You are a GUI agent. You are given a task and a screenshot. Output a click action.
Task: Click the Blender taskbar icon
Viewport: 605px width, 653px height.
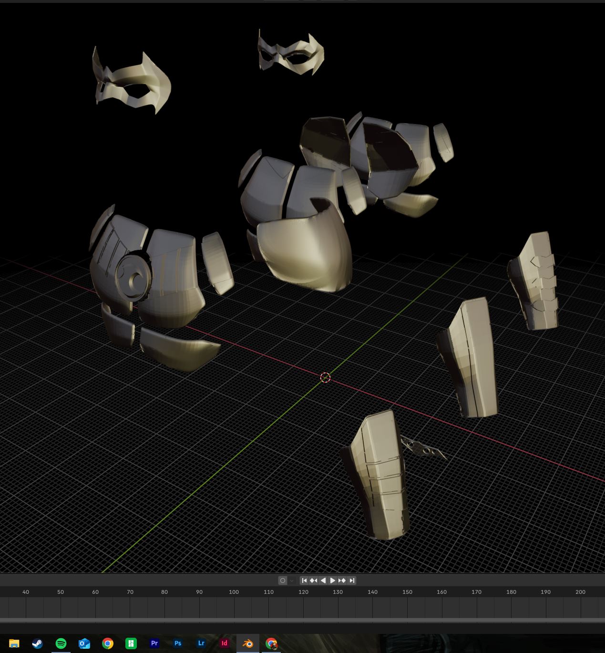pos(247,643)
